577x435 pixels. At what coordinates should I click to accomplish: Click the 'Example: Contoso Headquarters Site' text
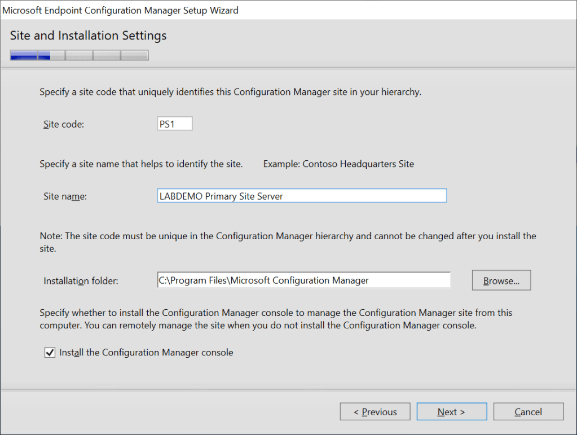(x=338, y=164)
